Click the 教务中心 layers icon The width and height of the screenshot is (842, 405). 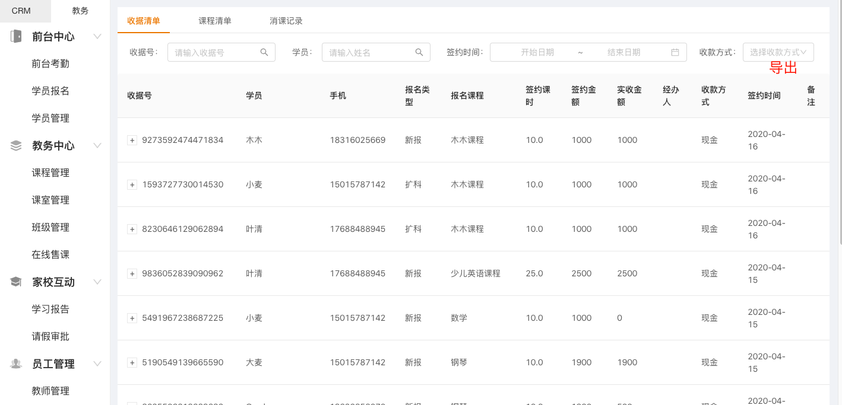(x=16, y=145)
